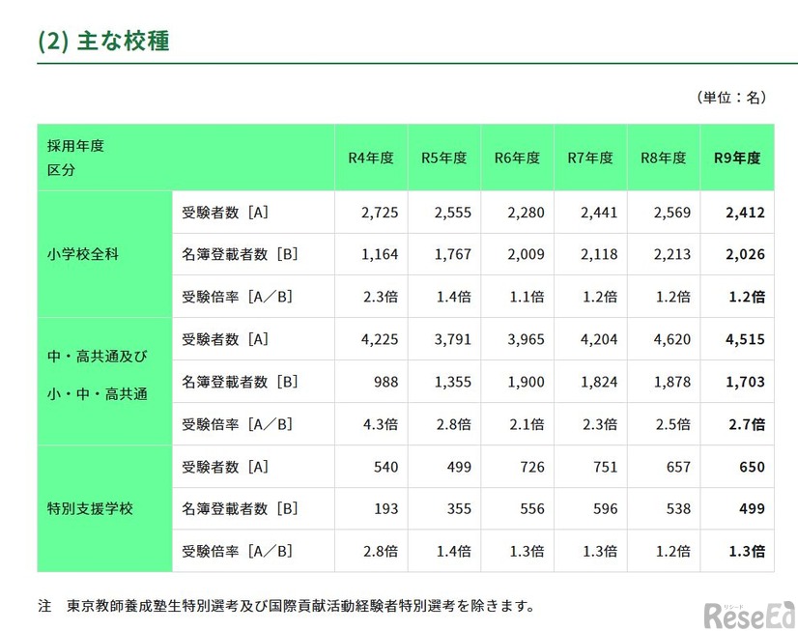Screen dimensions: 798x631
Task: Click the cell value "2,725"
Action: pos(380,213)
